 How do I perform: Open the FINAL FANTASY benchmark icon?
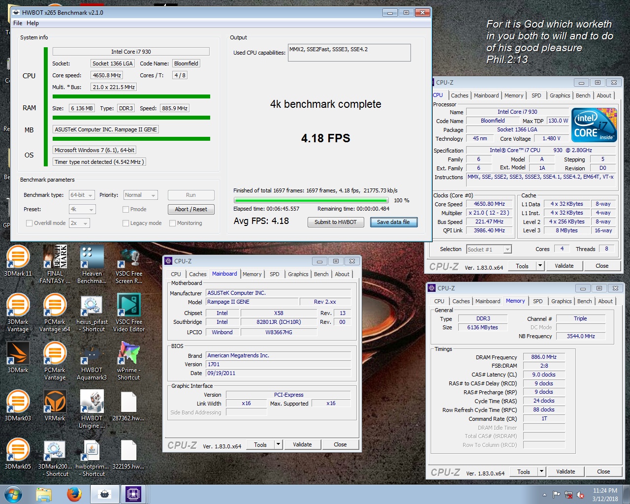(x=55, y=264)
